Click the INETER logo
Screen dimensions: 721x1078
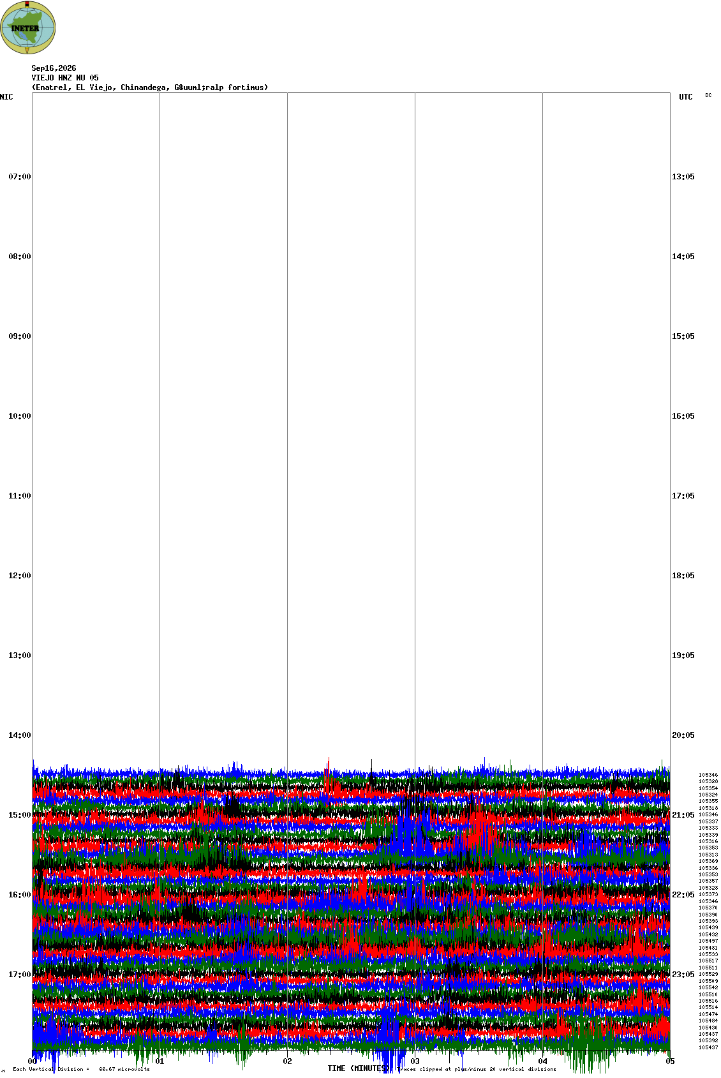coord(28,27)
